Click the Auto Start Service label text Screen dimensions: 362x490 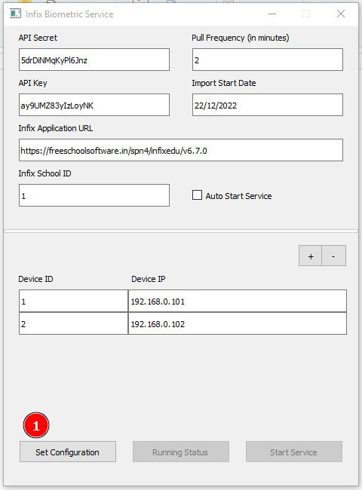pyautogui.click(x=238, y=196)
